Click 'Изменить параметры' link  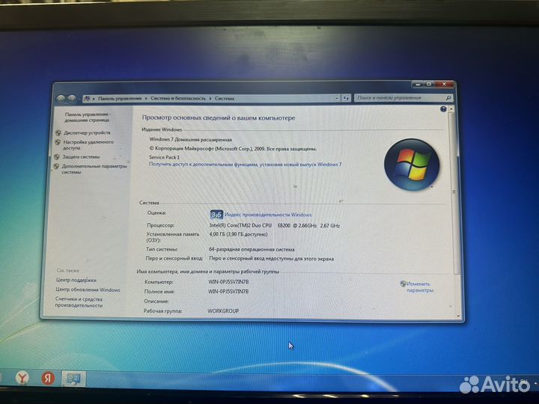[x=419, y=287]
